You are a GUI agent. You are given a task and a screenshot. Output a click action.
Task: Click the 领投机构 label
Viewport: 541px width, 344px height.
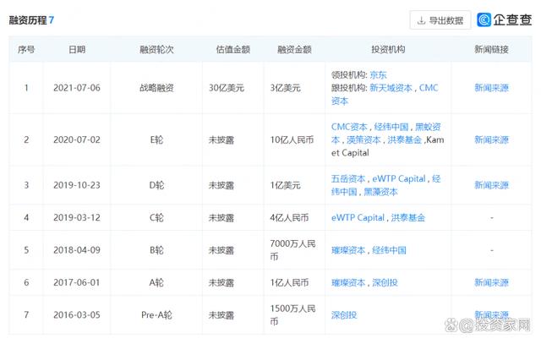point(349,75)
